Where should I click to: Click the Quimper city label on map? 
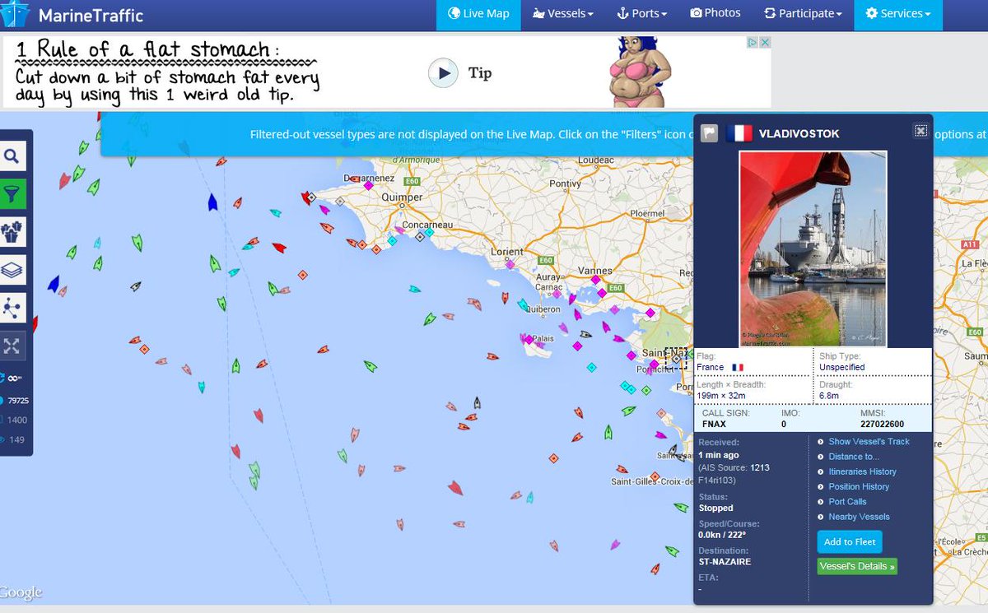point(403,197)
